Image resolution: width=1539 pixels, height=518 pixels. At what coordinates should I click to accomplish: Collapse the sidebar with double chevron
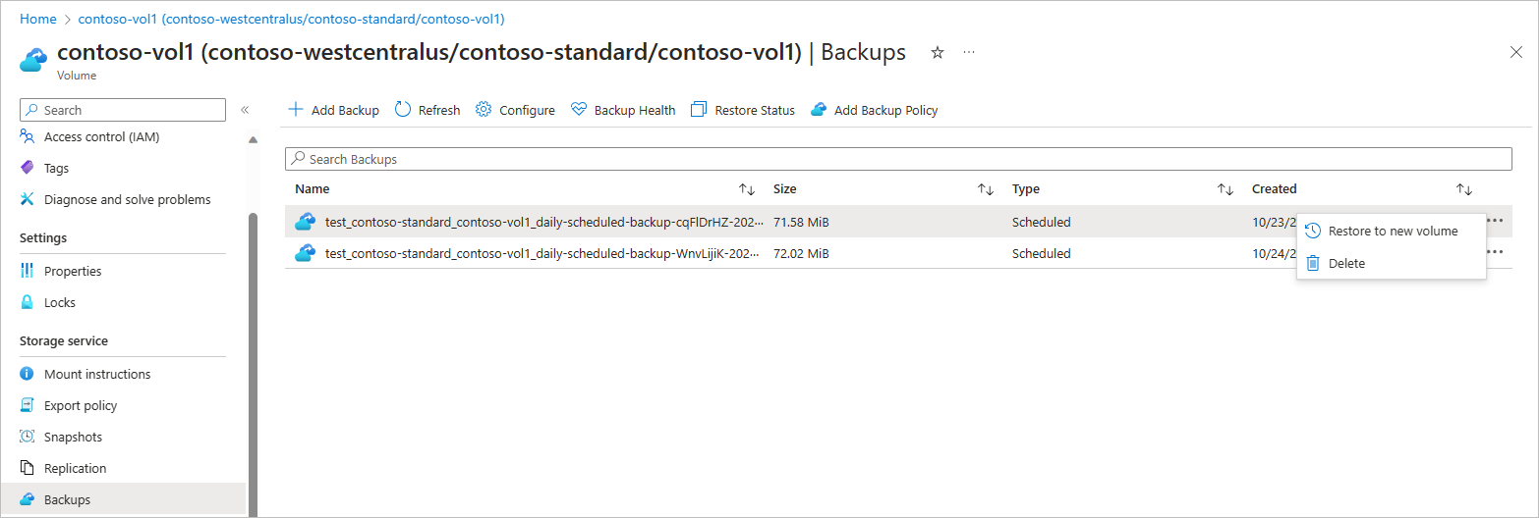point(245,110)
